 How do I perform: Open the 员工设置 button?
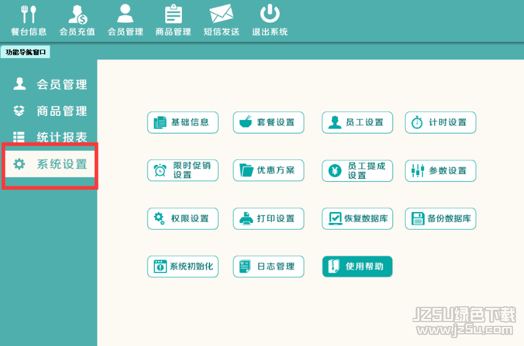tap(357, 122)
